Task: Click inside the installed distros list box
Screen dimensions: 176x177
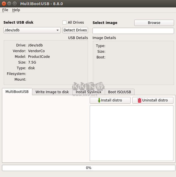Action: (131, 133)
